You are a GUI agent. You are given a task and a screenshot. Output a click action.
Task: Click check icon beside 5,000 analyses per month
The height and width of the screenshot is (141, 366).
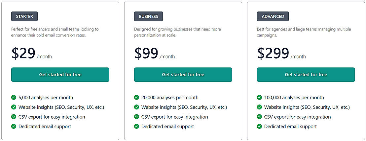pos(14,97)
